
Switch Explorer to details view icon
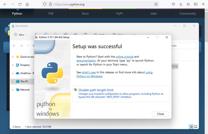(x=191, y=127)
